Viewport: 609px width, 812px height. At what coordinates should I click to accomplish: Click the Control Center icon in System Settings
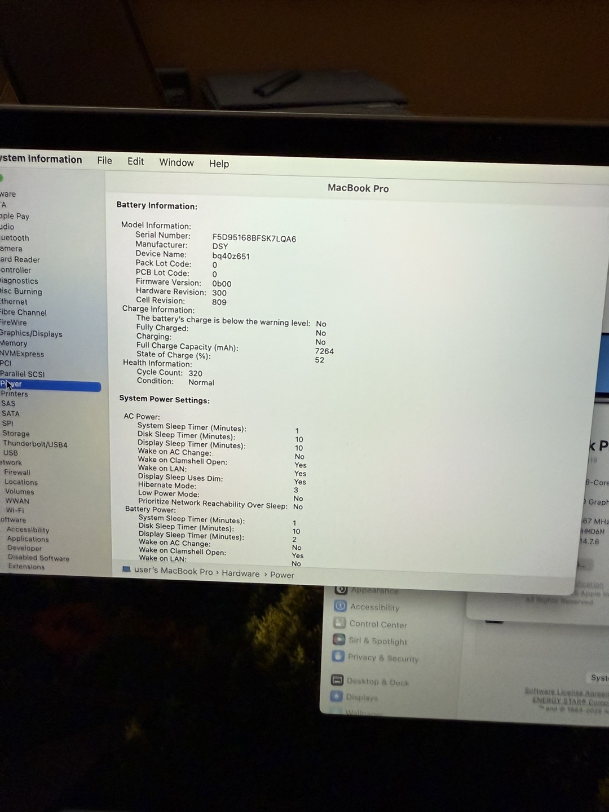click(x=339, y=623)
